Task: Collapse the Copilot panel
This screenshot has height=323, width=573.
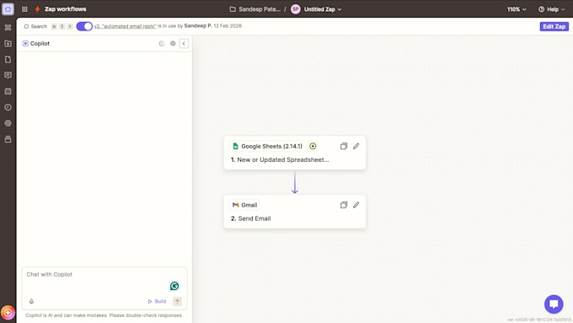Action: [x=185, y=44]
